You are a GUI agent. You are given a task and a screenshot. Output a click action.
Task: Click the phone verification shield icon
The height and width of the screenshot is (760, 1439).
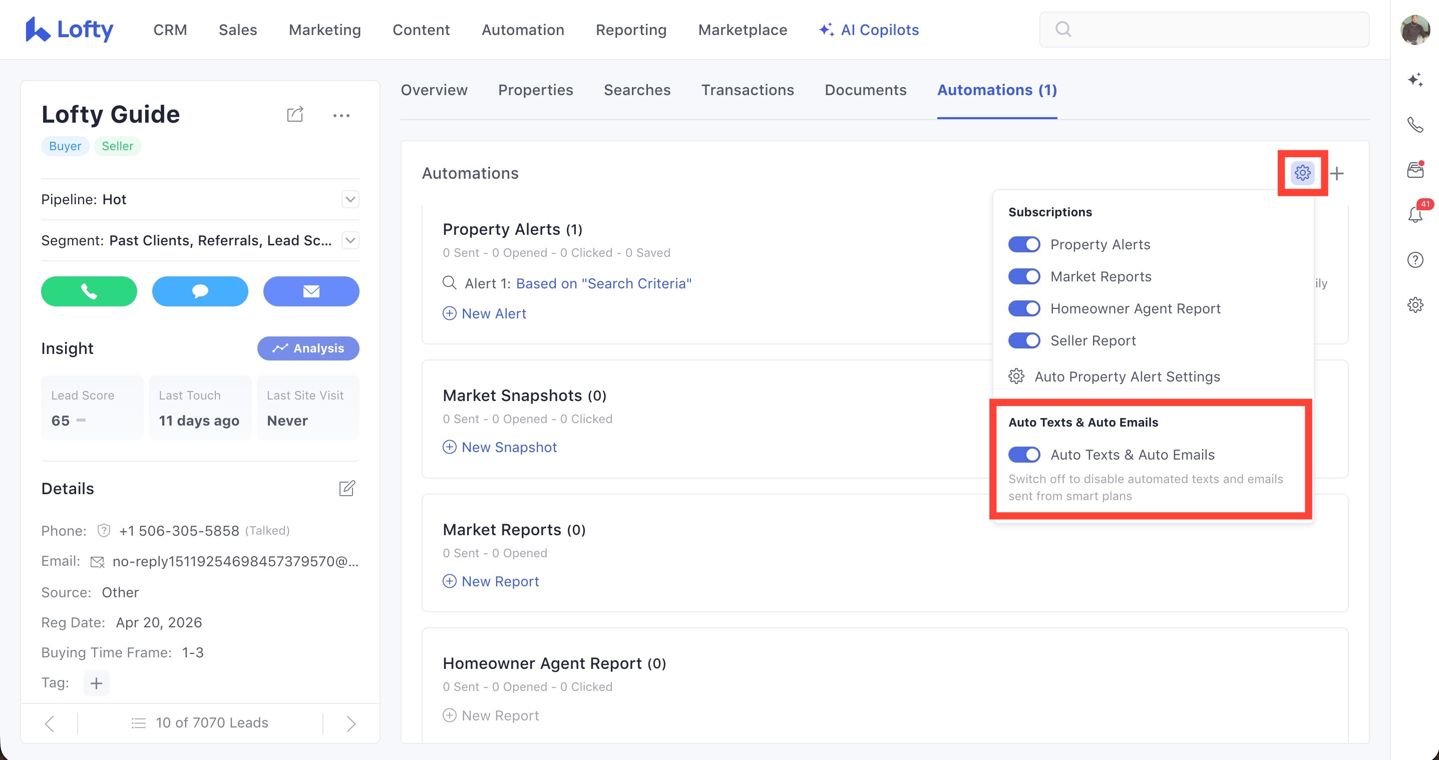(103, 531)
